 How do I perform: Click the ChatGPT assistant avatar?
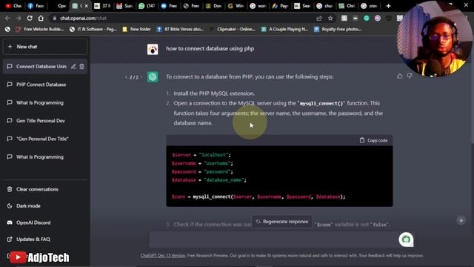coord(153,77)
